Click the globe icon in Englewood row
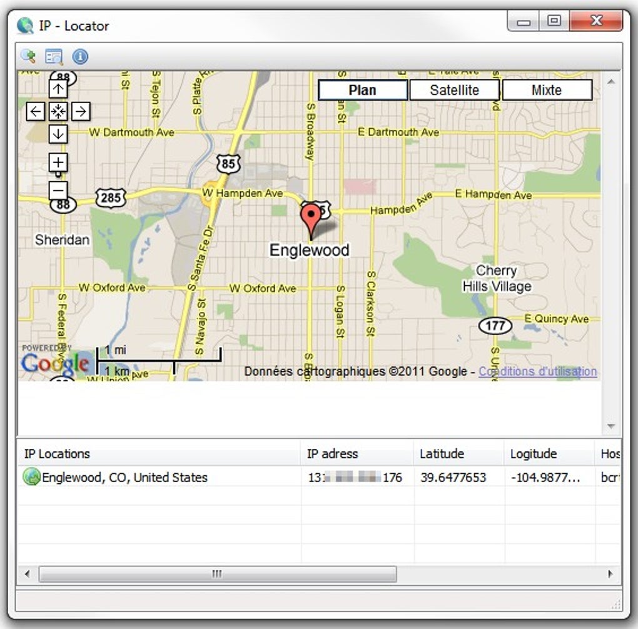Screen dimensions: 638x629 coord(31,476)
